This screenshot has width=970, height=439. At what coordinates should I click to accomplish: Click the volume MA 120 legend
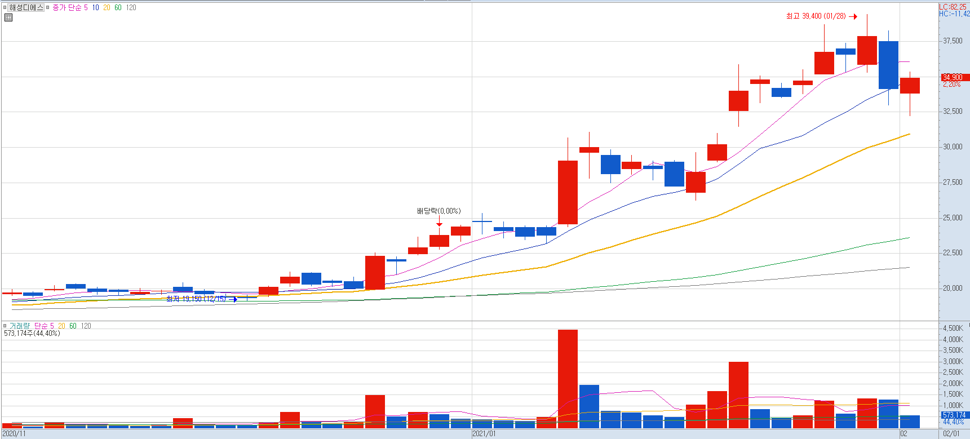(86, 326)
